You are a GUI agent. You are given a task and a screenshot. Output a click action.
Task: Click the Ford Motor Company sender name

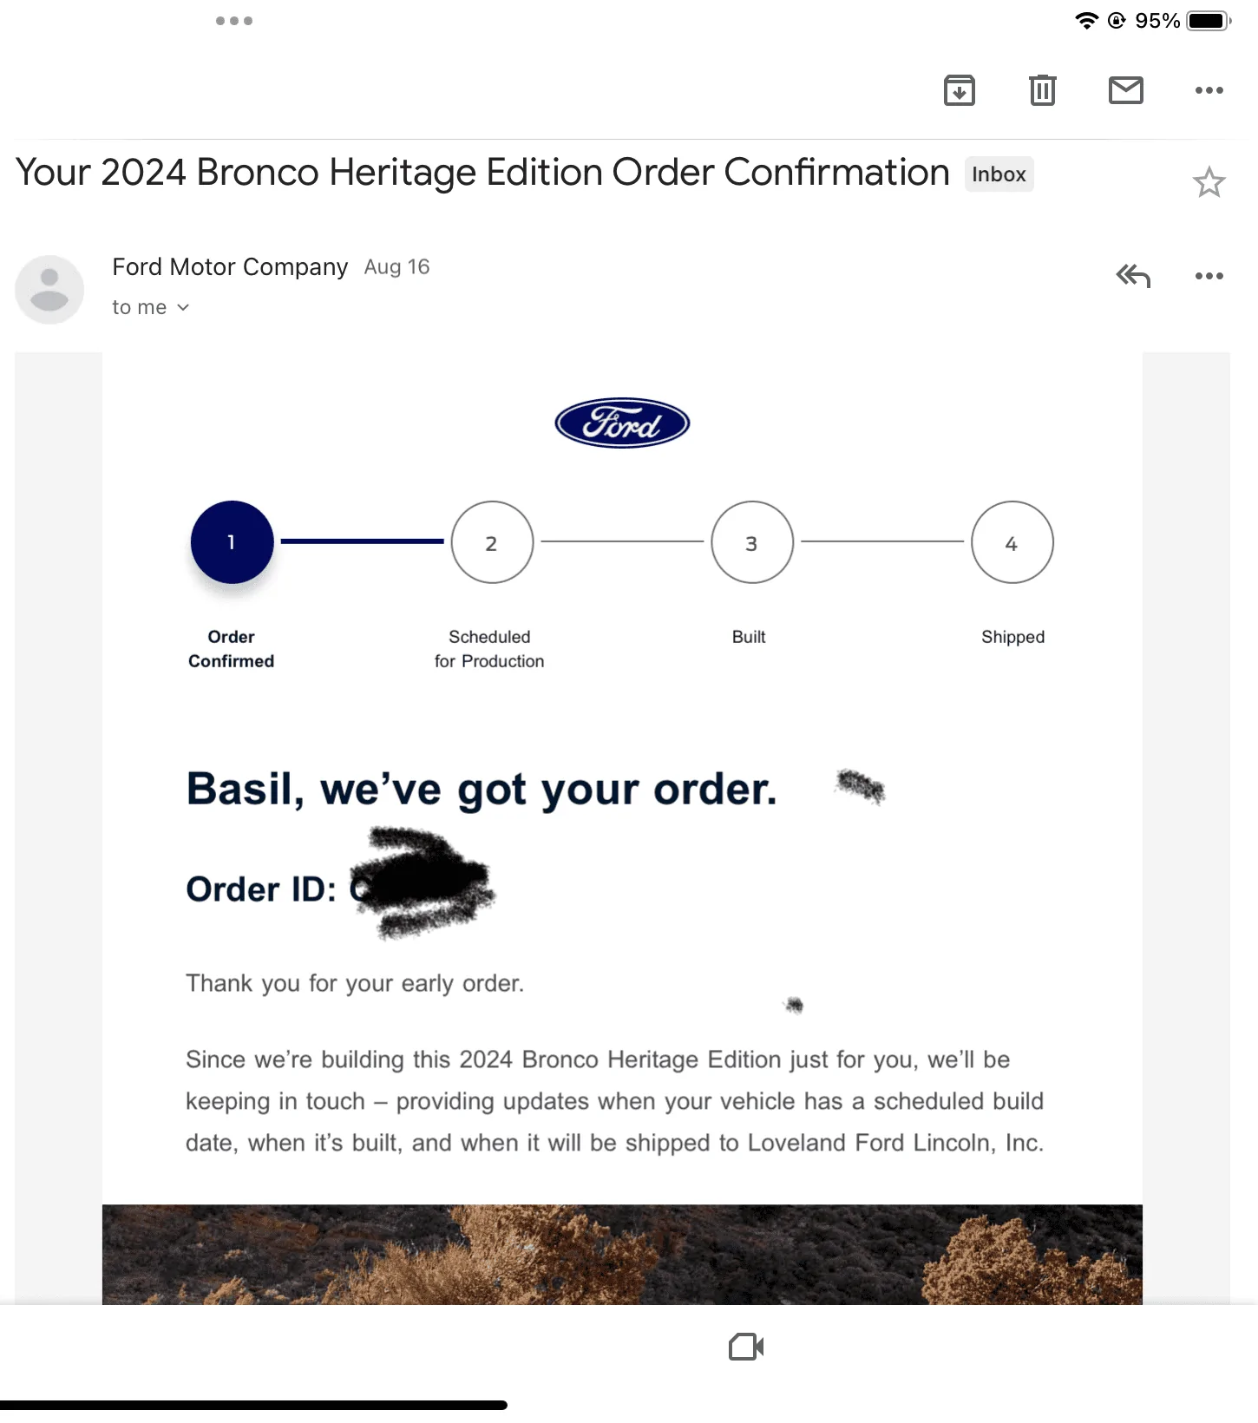click(230, 266)
